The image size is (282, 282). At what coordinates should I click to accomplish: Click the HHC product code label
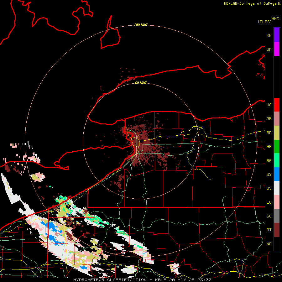pos(275,19)
